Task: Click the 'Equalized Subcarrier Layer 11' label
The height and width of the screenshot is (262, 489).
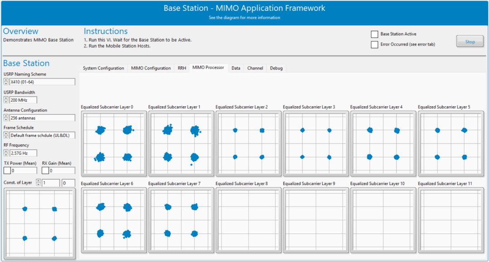Action: point(445,184)
